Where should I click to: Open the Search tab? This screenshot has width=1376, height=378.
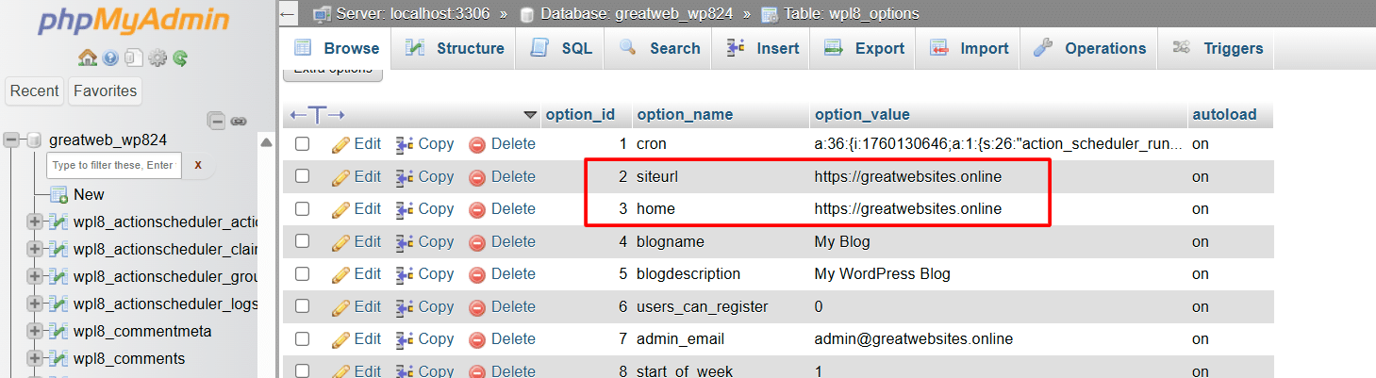coord(659,48)
